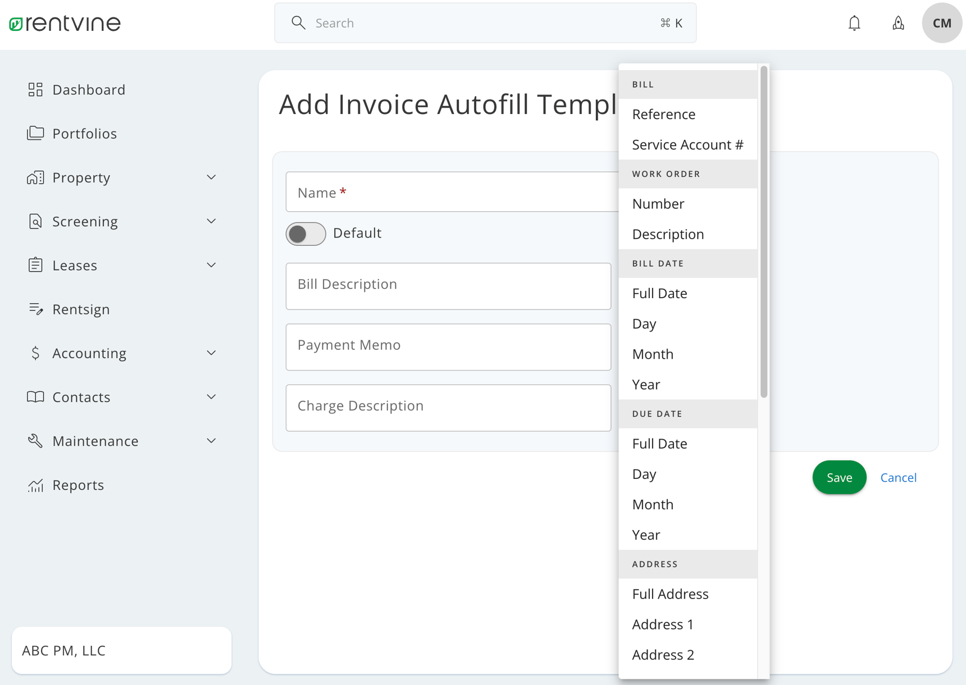The width and height of the screenshot is (966, 685).
Task: Choose Full Address under Address section
Action: coord(670,593)
